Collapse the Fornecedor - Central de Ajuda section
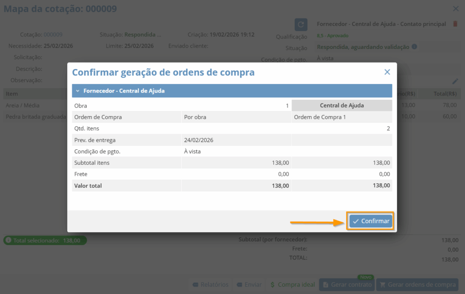The height and width of the screenshot is (294, 465). [x=78, y=91]
